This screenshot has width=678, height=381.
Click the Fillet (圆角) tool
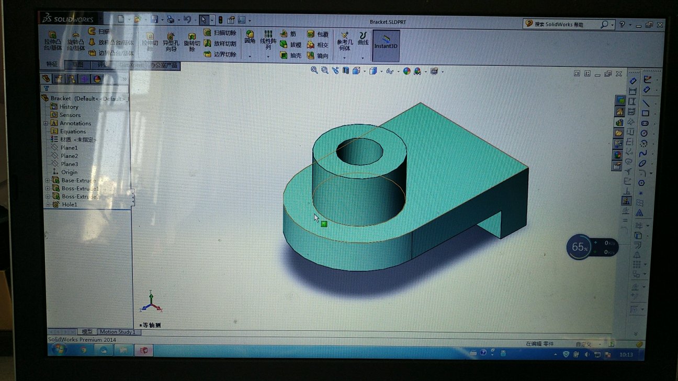click(x=250, y=37)
